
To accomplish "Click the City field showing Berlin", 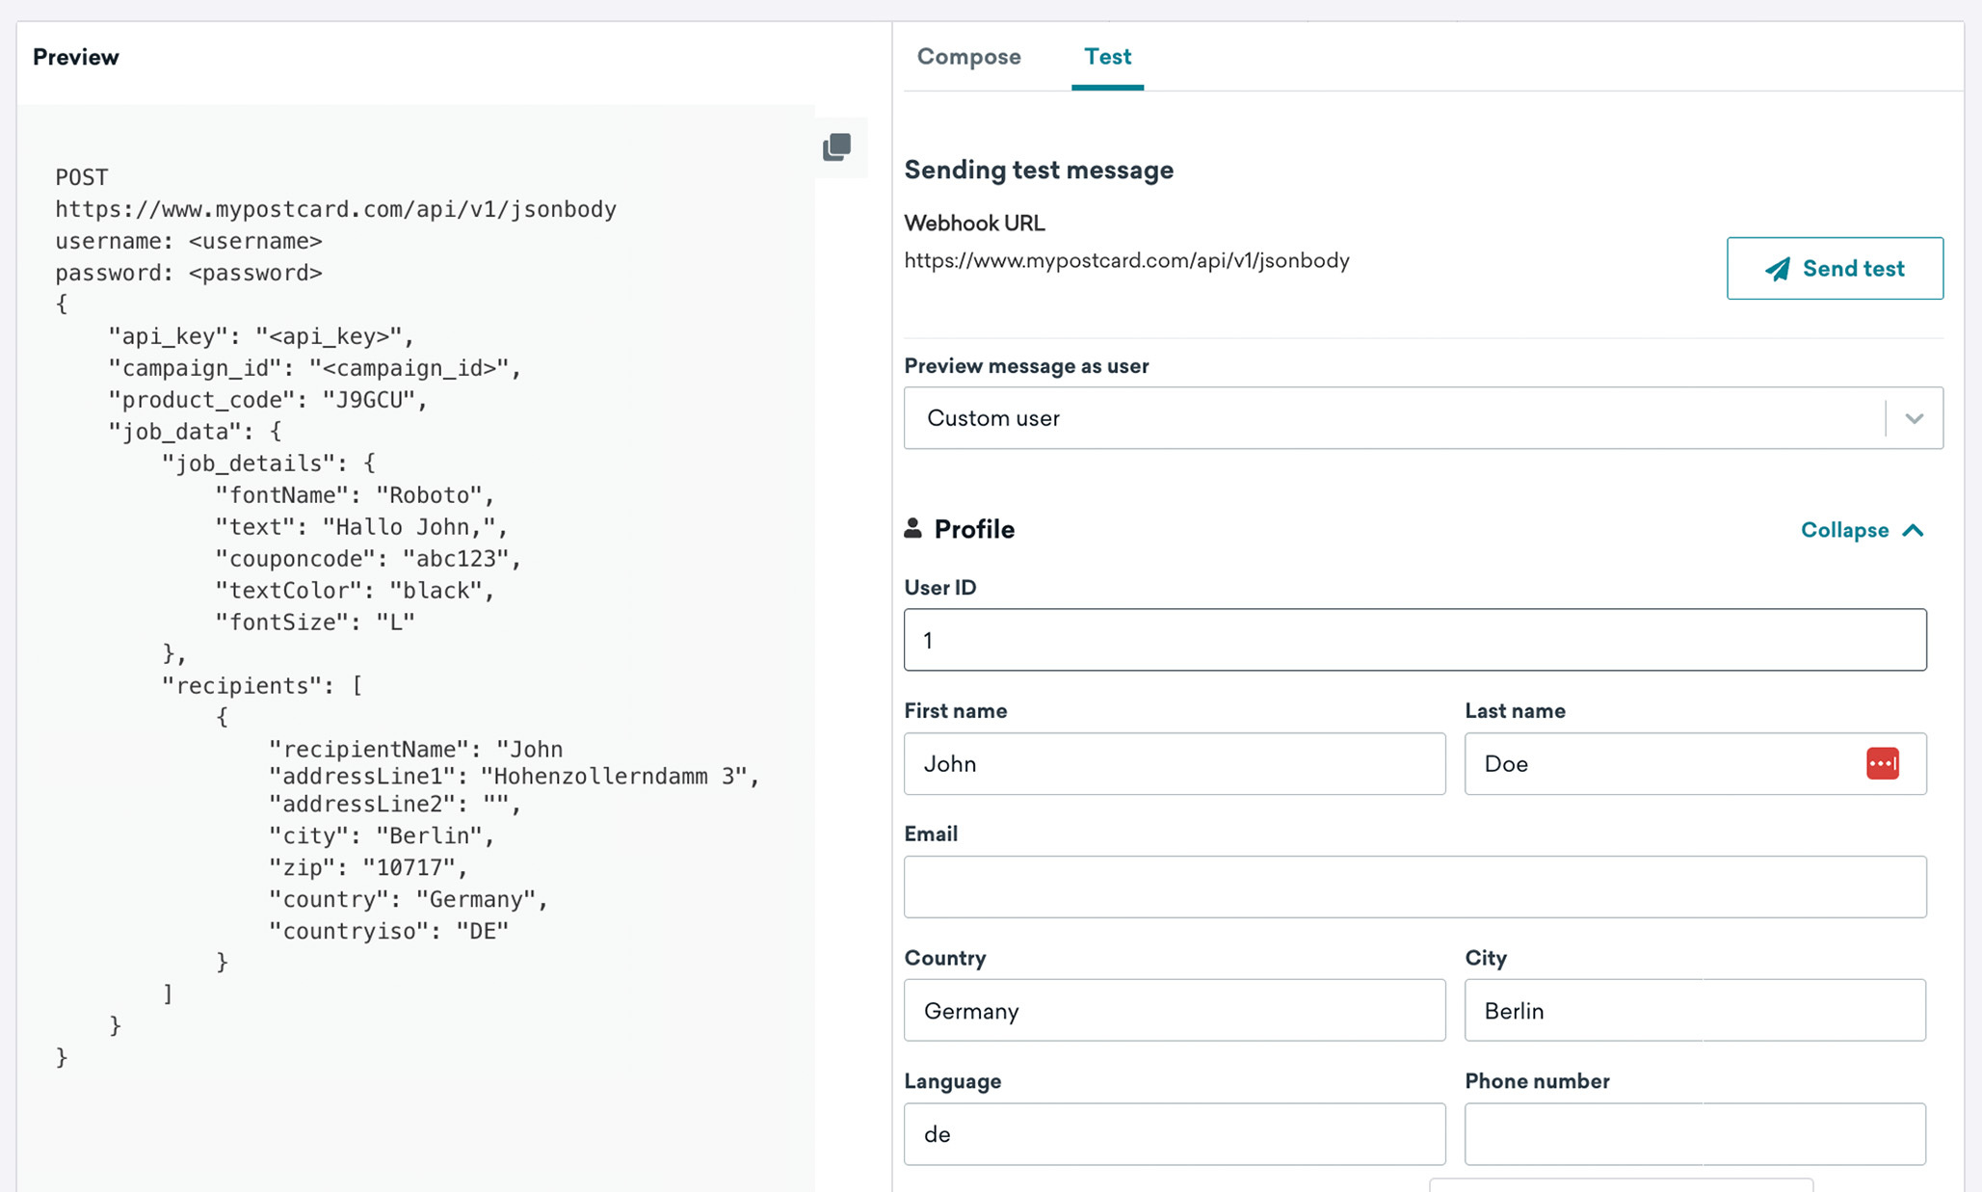I will (1695, 1009).
